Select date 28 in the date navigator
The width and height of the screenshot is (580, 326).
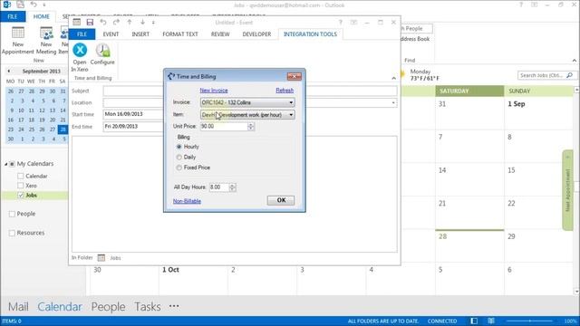(x=63, y=129)
